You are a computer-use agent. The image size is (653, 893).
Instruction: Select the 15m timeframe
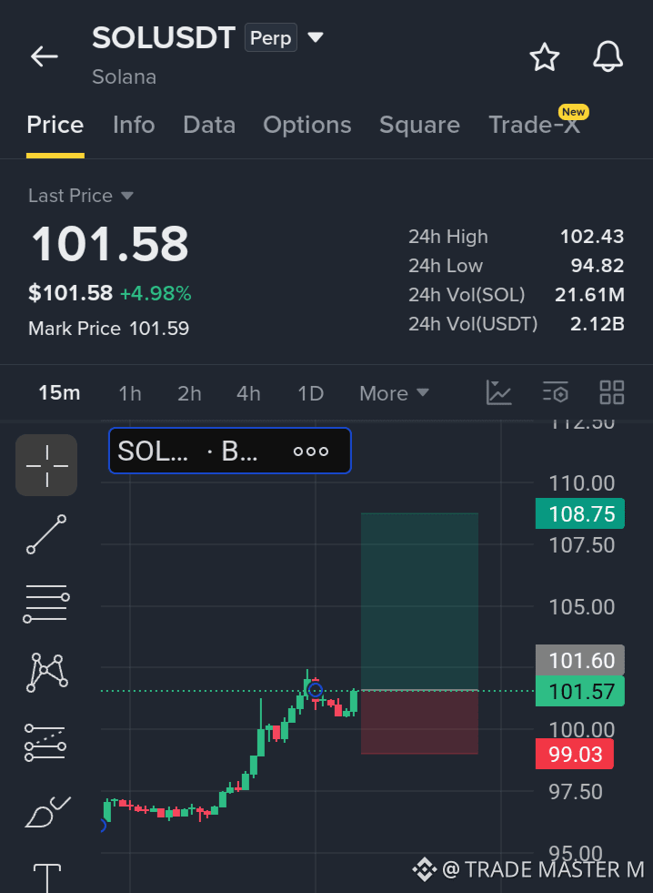pos(59,393)
